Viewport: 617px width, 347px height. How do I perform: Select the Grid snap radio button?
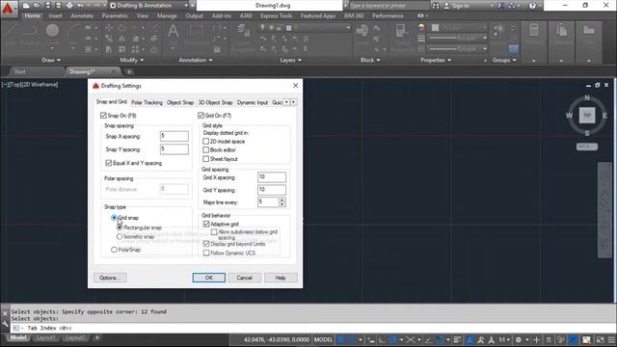pyautogui.click(x=114, y=218)
